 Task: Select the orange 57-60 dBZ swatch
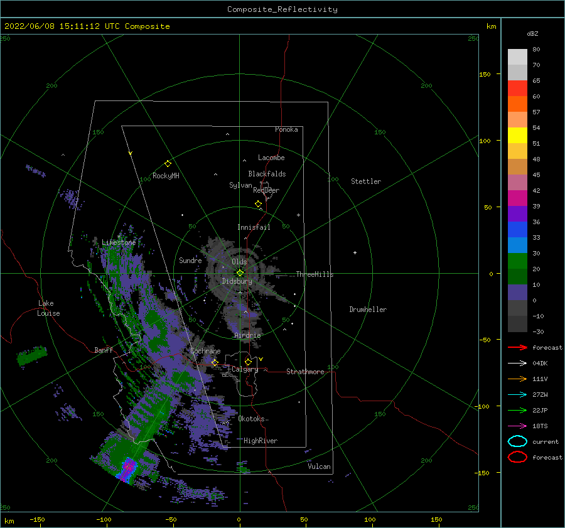(517, 104)
